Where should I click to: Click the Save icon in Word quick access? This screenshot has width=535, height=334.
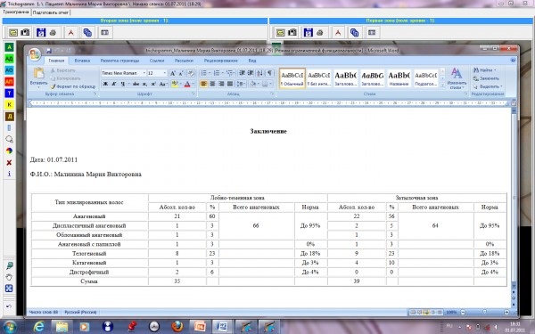point(49,51)
